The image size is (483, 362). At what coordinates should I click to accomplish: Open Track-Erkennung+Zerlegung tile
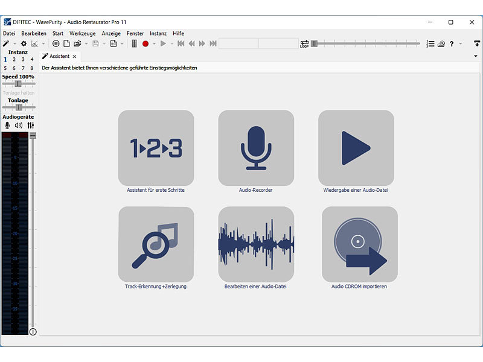tap(156, 244)
